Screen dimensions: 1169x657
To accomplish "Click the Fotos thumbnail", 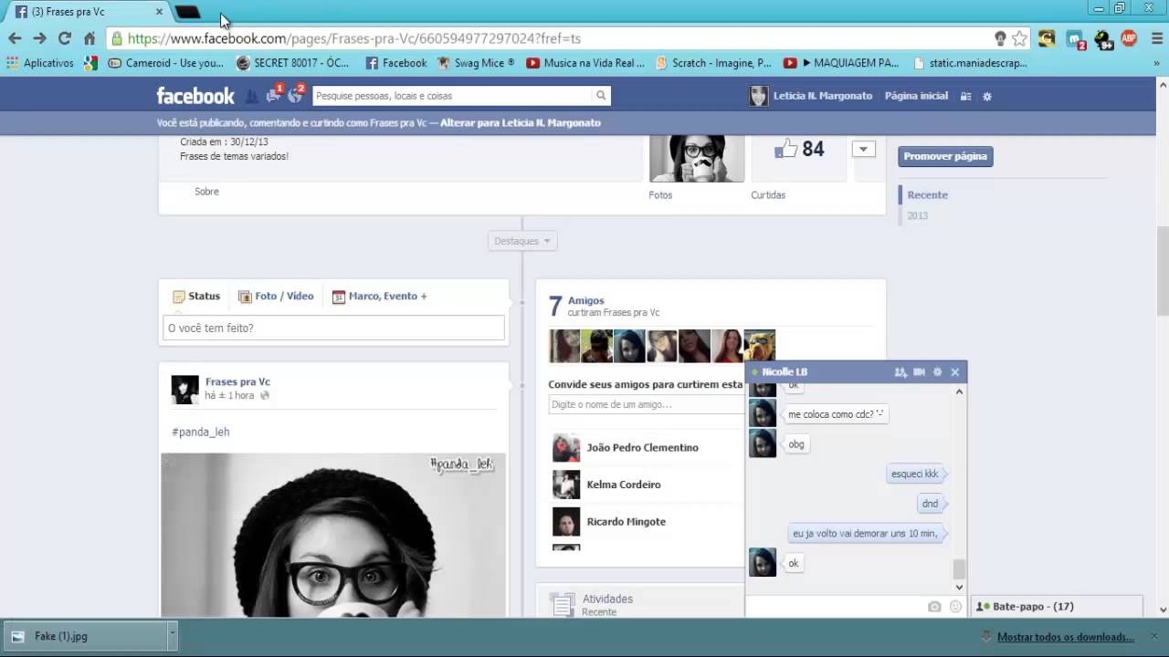I will (x=697, y=159).
